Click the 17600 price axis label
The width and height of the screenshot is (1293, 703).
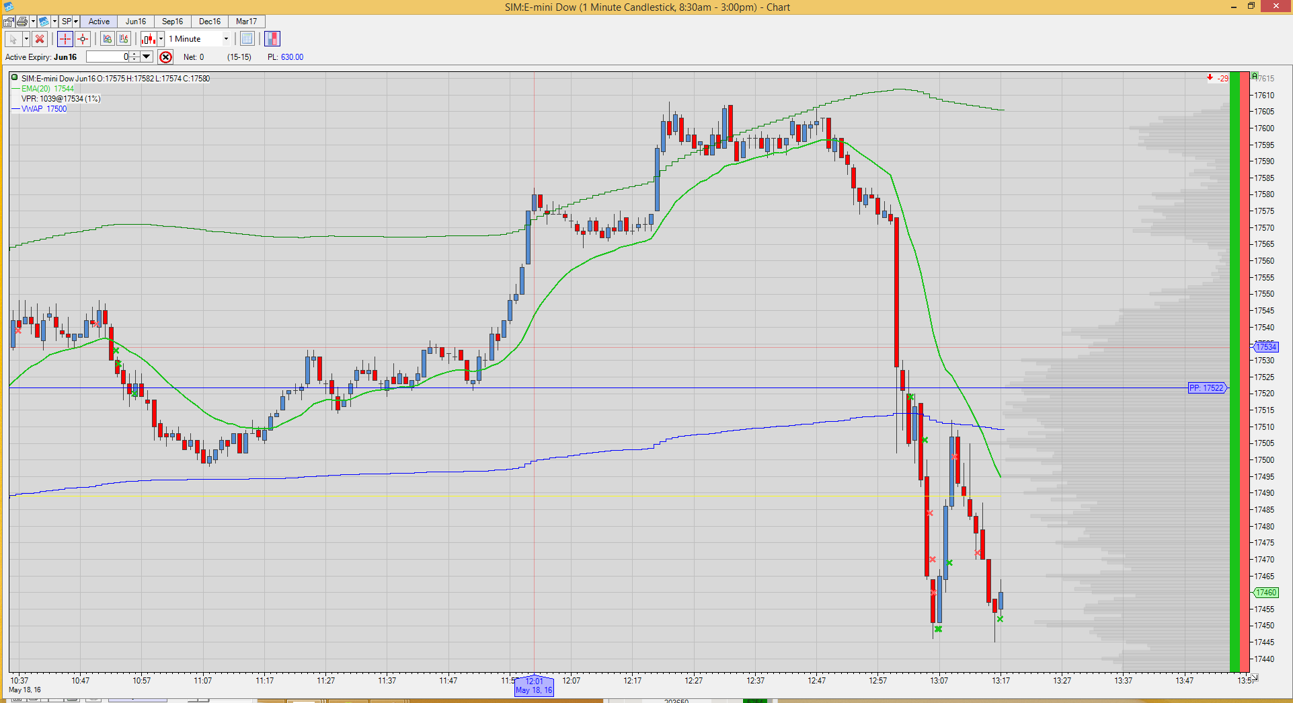pyautogui.click(x=1264, y=128)
